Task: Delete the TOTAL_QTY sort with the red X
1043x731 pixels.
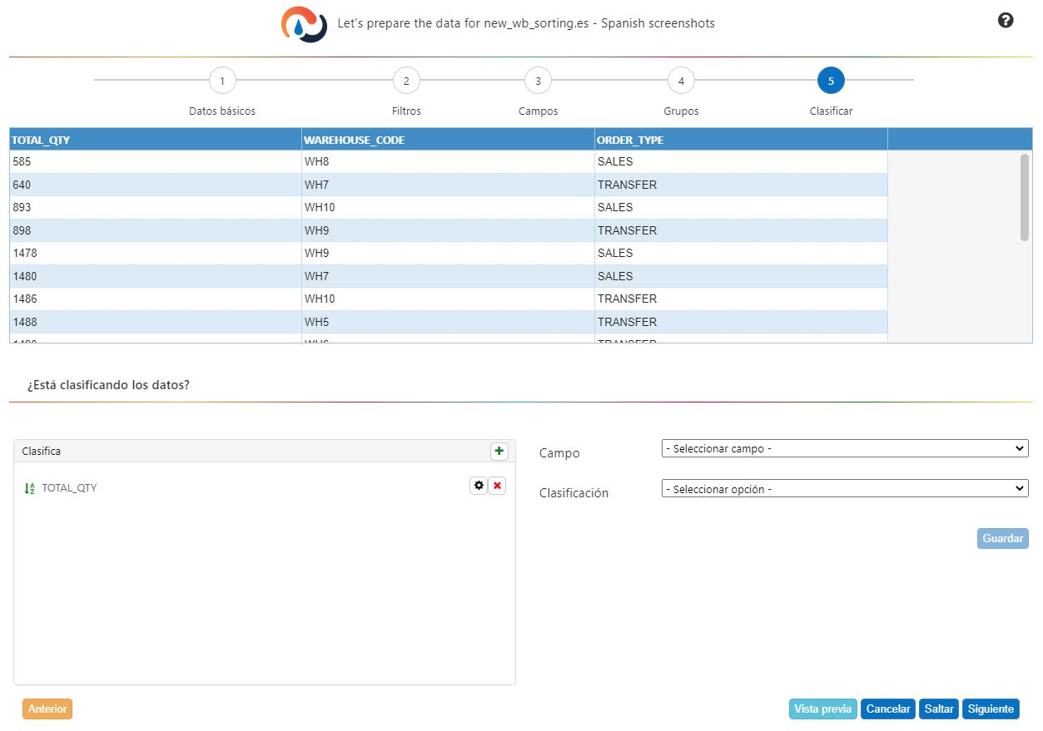Action: point(497,486)
